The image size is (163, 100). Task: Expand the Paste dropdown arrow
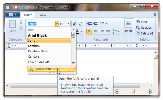(12, 34)
